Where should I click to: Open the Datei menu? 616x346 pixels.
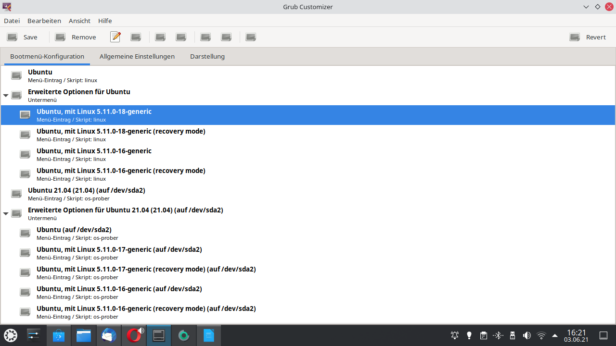point(12,21)
